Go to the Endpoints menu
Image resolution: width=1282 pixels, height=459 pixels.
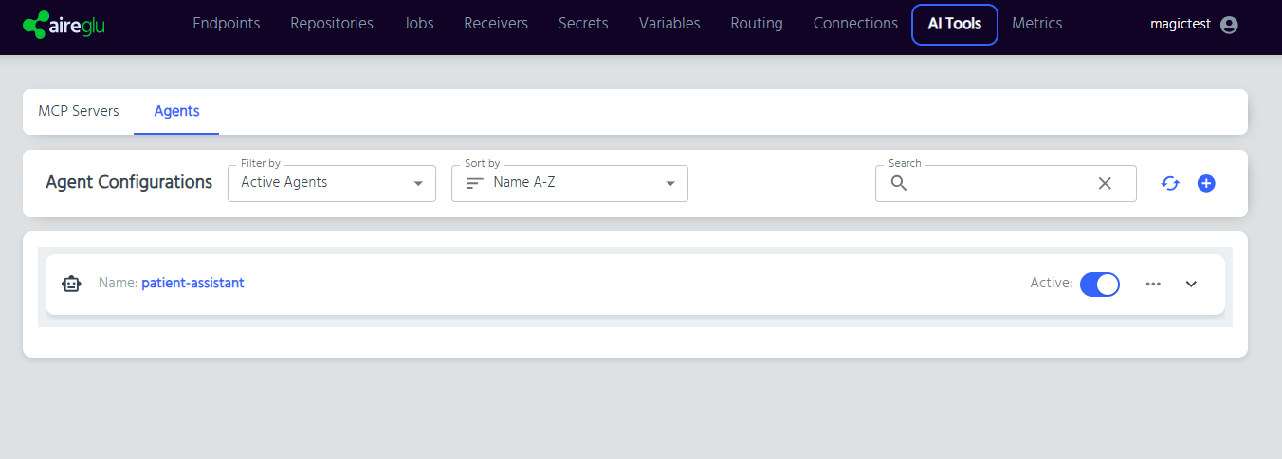[x=227, y=24]
